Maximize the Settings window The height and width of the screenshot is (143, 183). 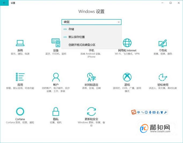click(170, 3)
